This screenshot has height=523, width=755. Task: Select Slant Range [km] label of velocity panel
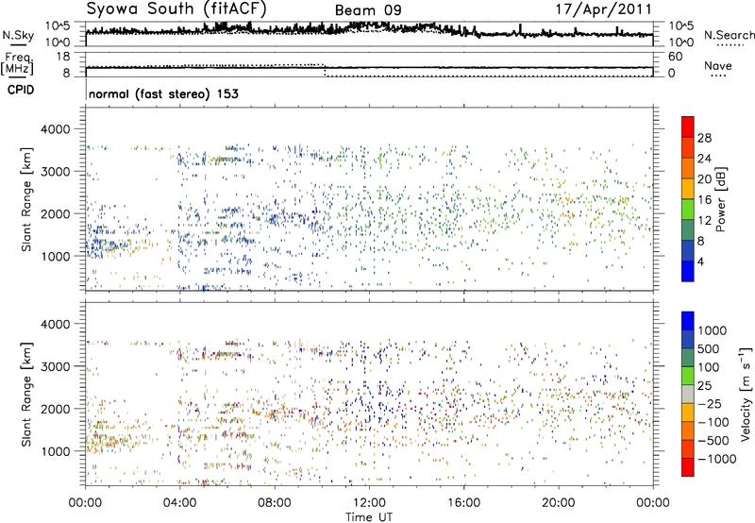click(x=26, y=395)
